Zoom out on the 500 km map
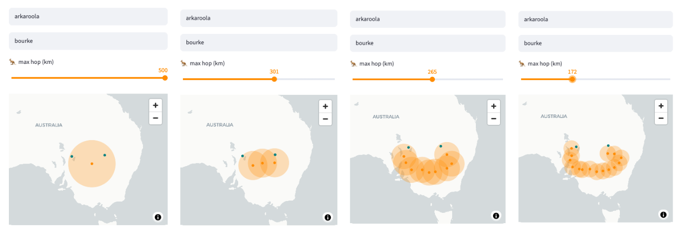Viewport: 681px width, 232px height. tap(155, 118)
